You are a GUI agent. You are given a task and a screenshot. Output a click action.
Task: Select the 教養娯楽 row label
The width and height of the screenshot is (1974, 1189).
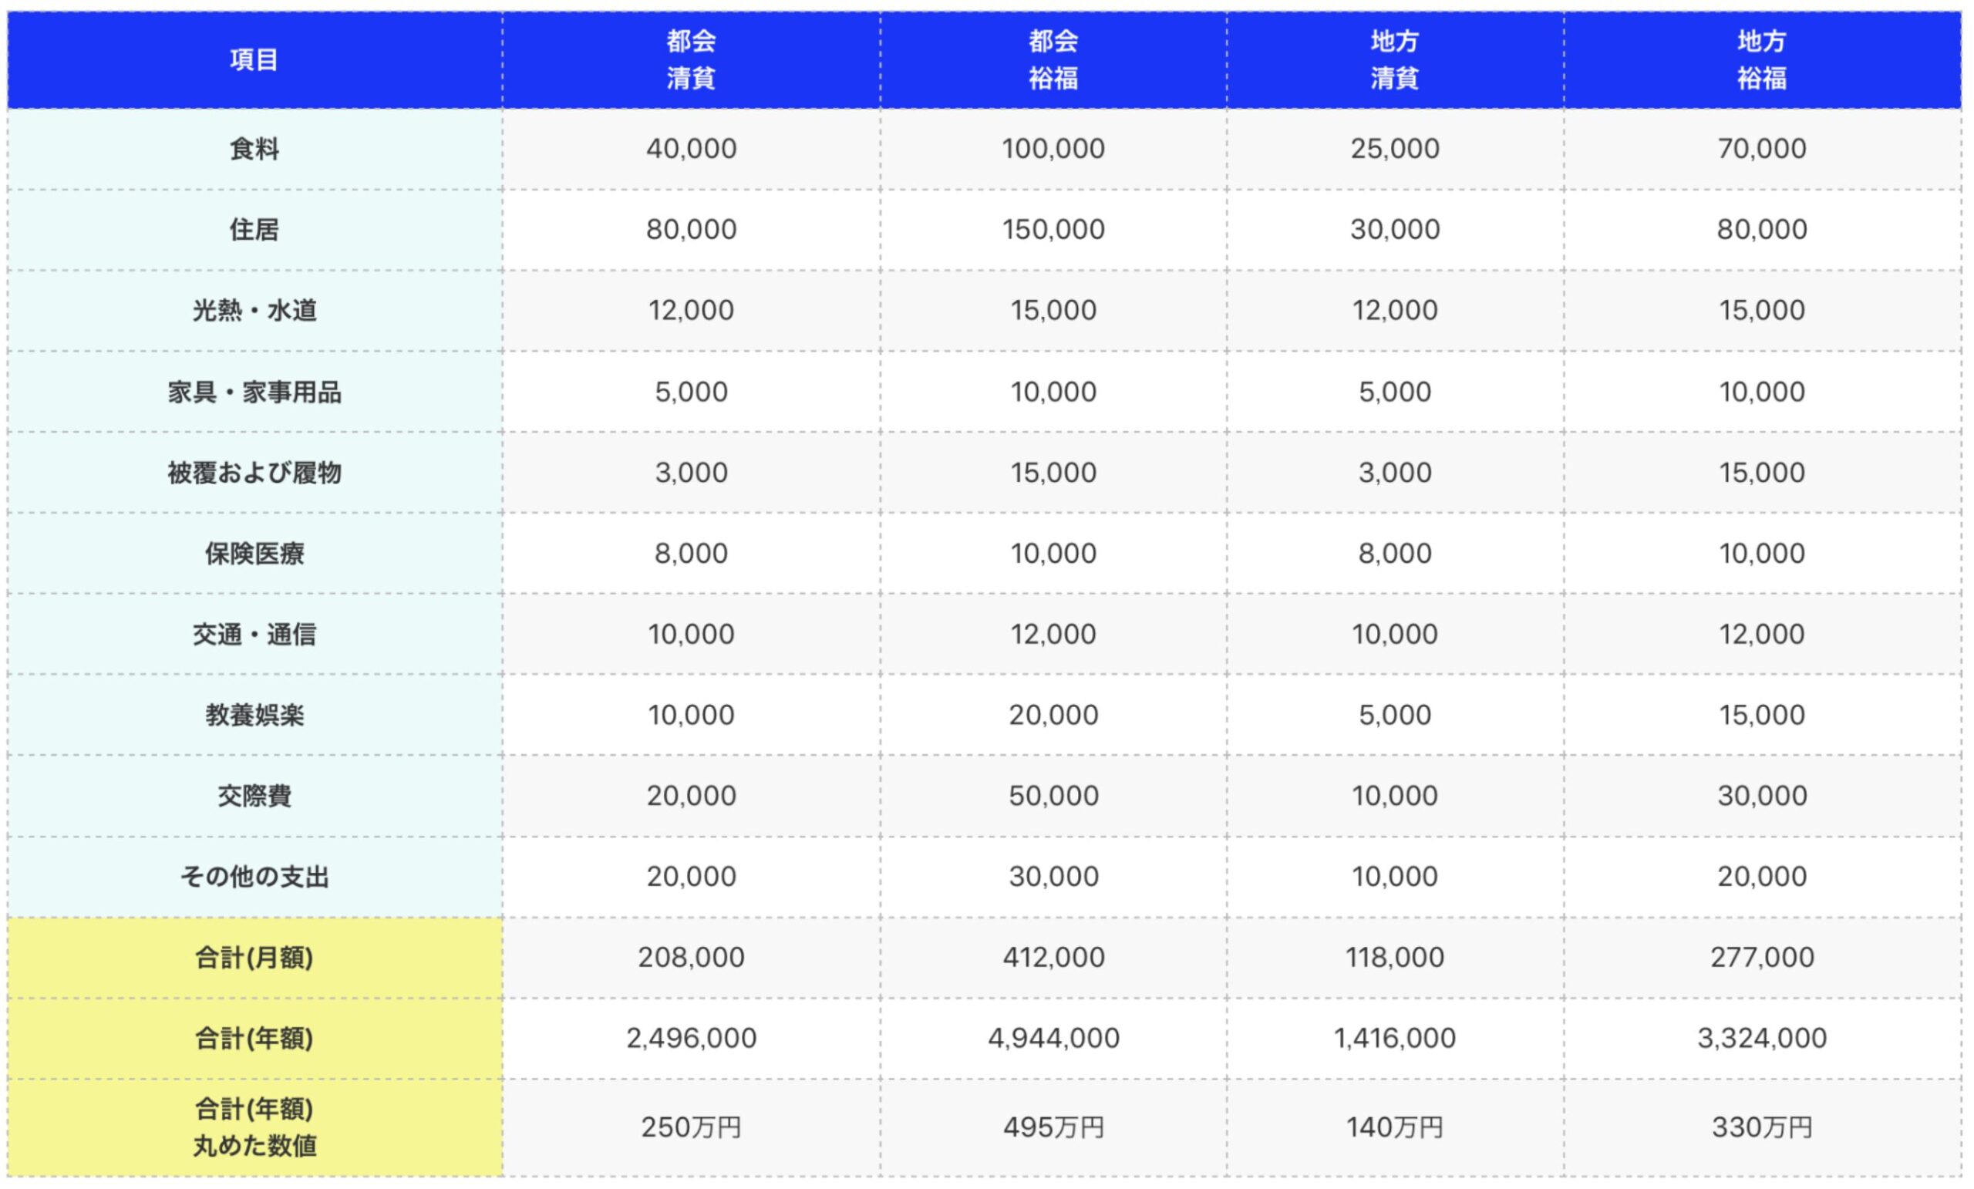click(x=254, y=715)
